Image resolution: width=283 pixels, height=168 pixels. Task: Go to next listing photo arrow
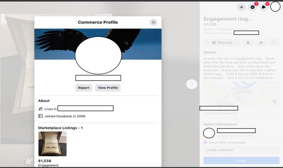coord(192,84)
